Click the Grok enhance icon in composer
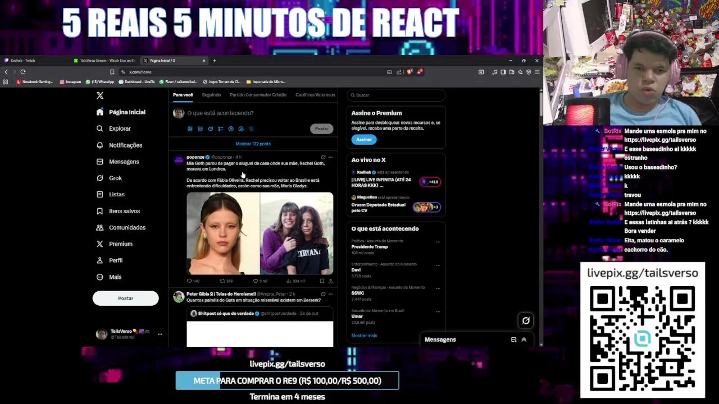Screen dimensions: 719x404 click(x=211, y=129)
